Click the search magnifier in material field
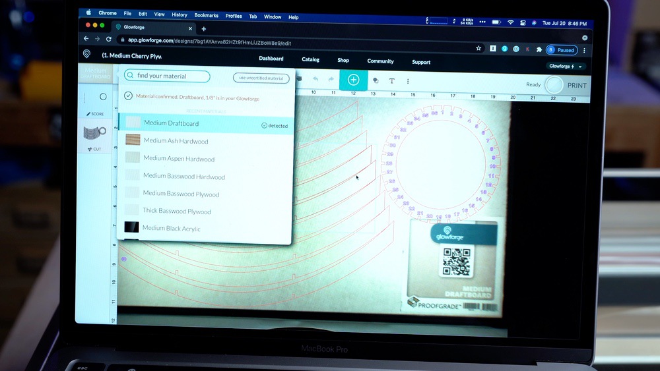This screenshot has width=660, height=371. click(130, 75)
